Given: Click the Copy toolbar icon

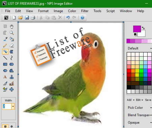Looking at the screenshot, I should [47, 18].
